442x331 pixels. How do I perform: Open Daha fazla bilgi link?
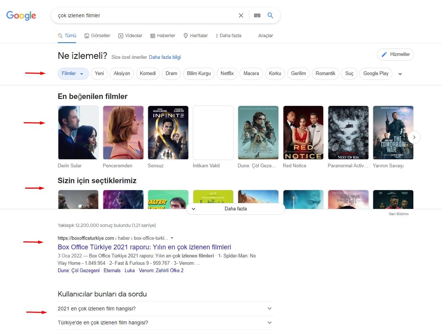click(x=165, y=57)
